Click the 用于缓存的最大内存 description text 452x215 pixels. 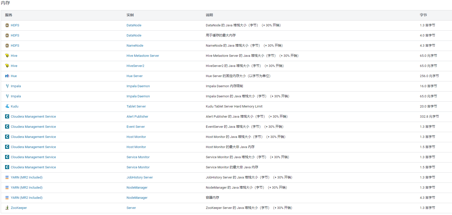(221, 35)
